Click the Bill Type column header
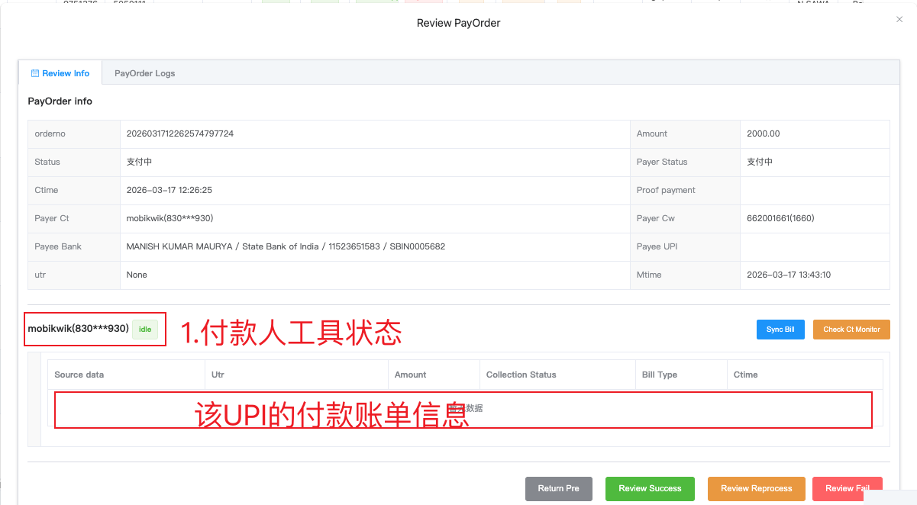The image size is (917, 505). pyautogui.click(x=663, y=375)
